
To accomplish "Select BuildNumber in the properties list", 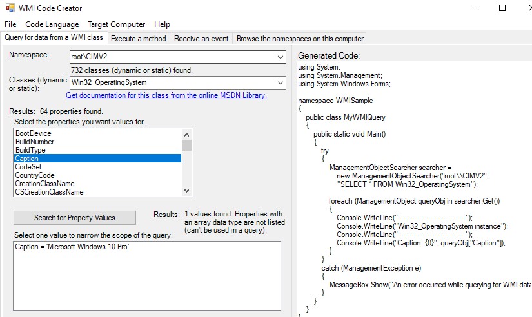I will (x=98, y=142).
